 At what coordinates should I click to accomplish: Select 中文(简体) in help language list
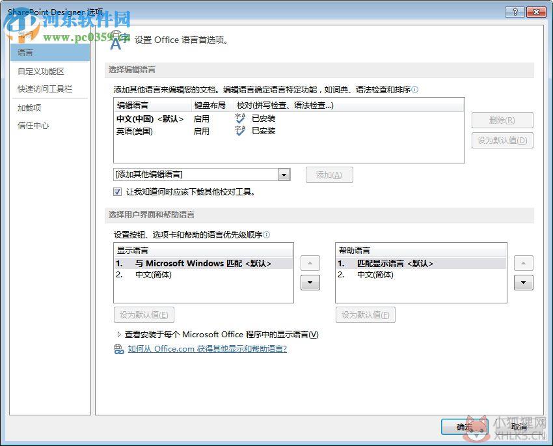[x=421, y=275]
